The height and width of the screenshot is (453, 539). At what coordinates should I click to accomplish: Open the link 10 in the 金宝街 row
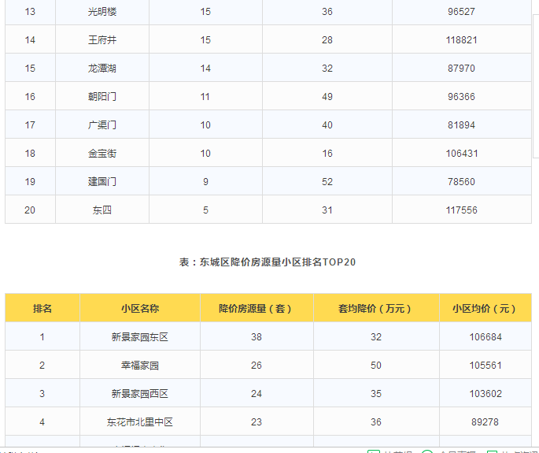point(205,154)
